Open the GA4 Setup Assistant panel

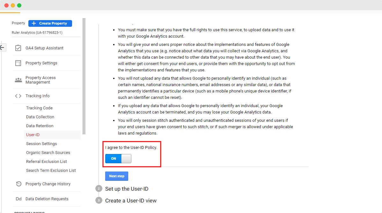[x=18, y=48]
